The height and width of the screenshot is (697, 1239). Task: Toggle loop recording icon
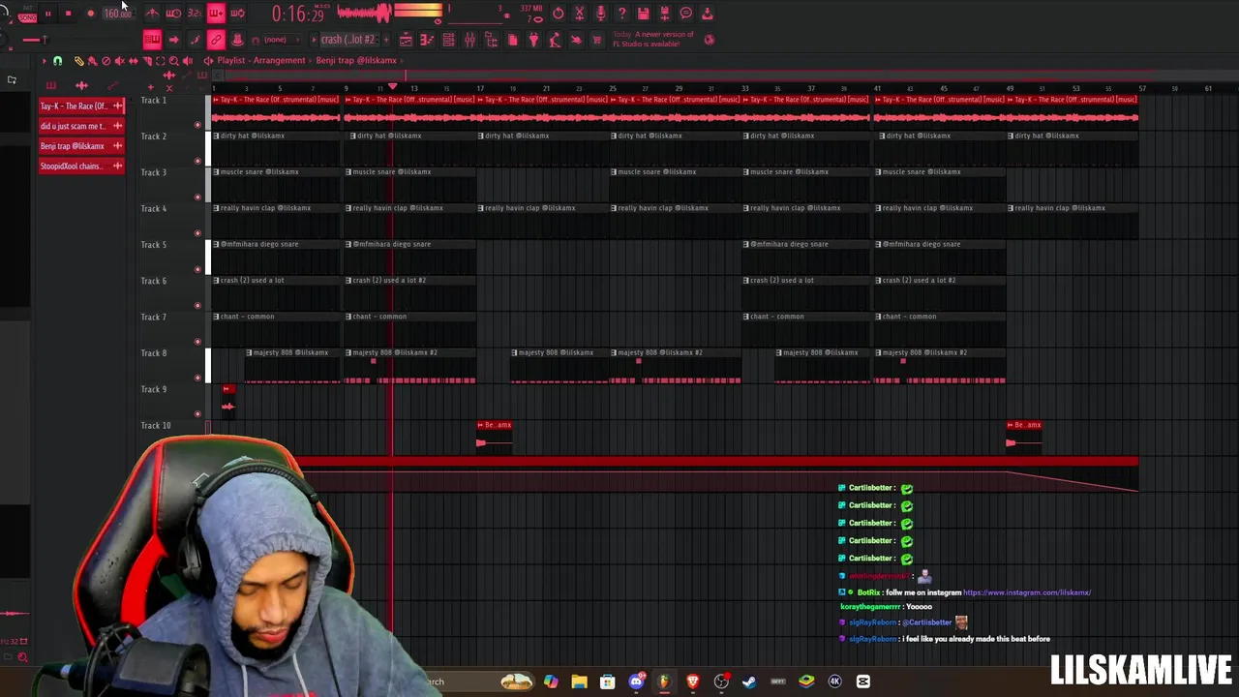coord(237,14)
